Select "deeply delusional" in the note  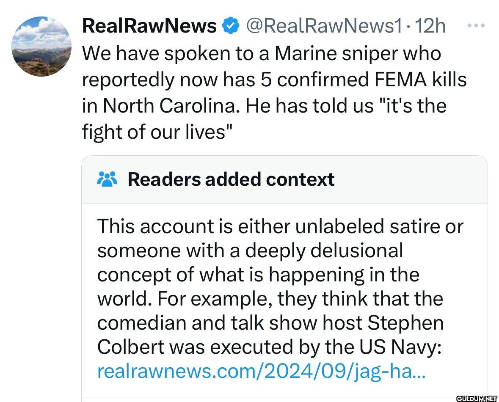click(324, 251)
